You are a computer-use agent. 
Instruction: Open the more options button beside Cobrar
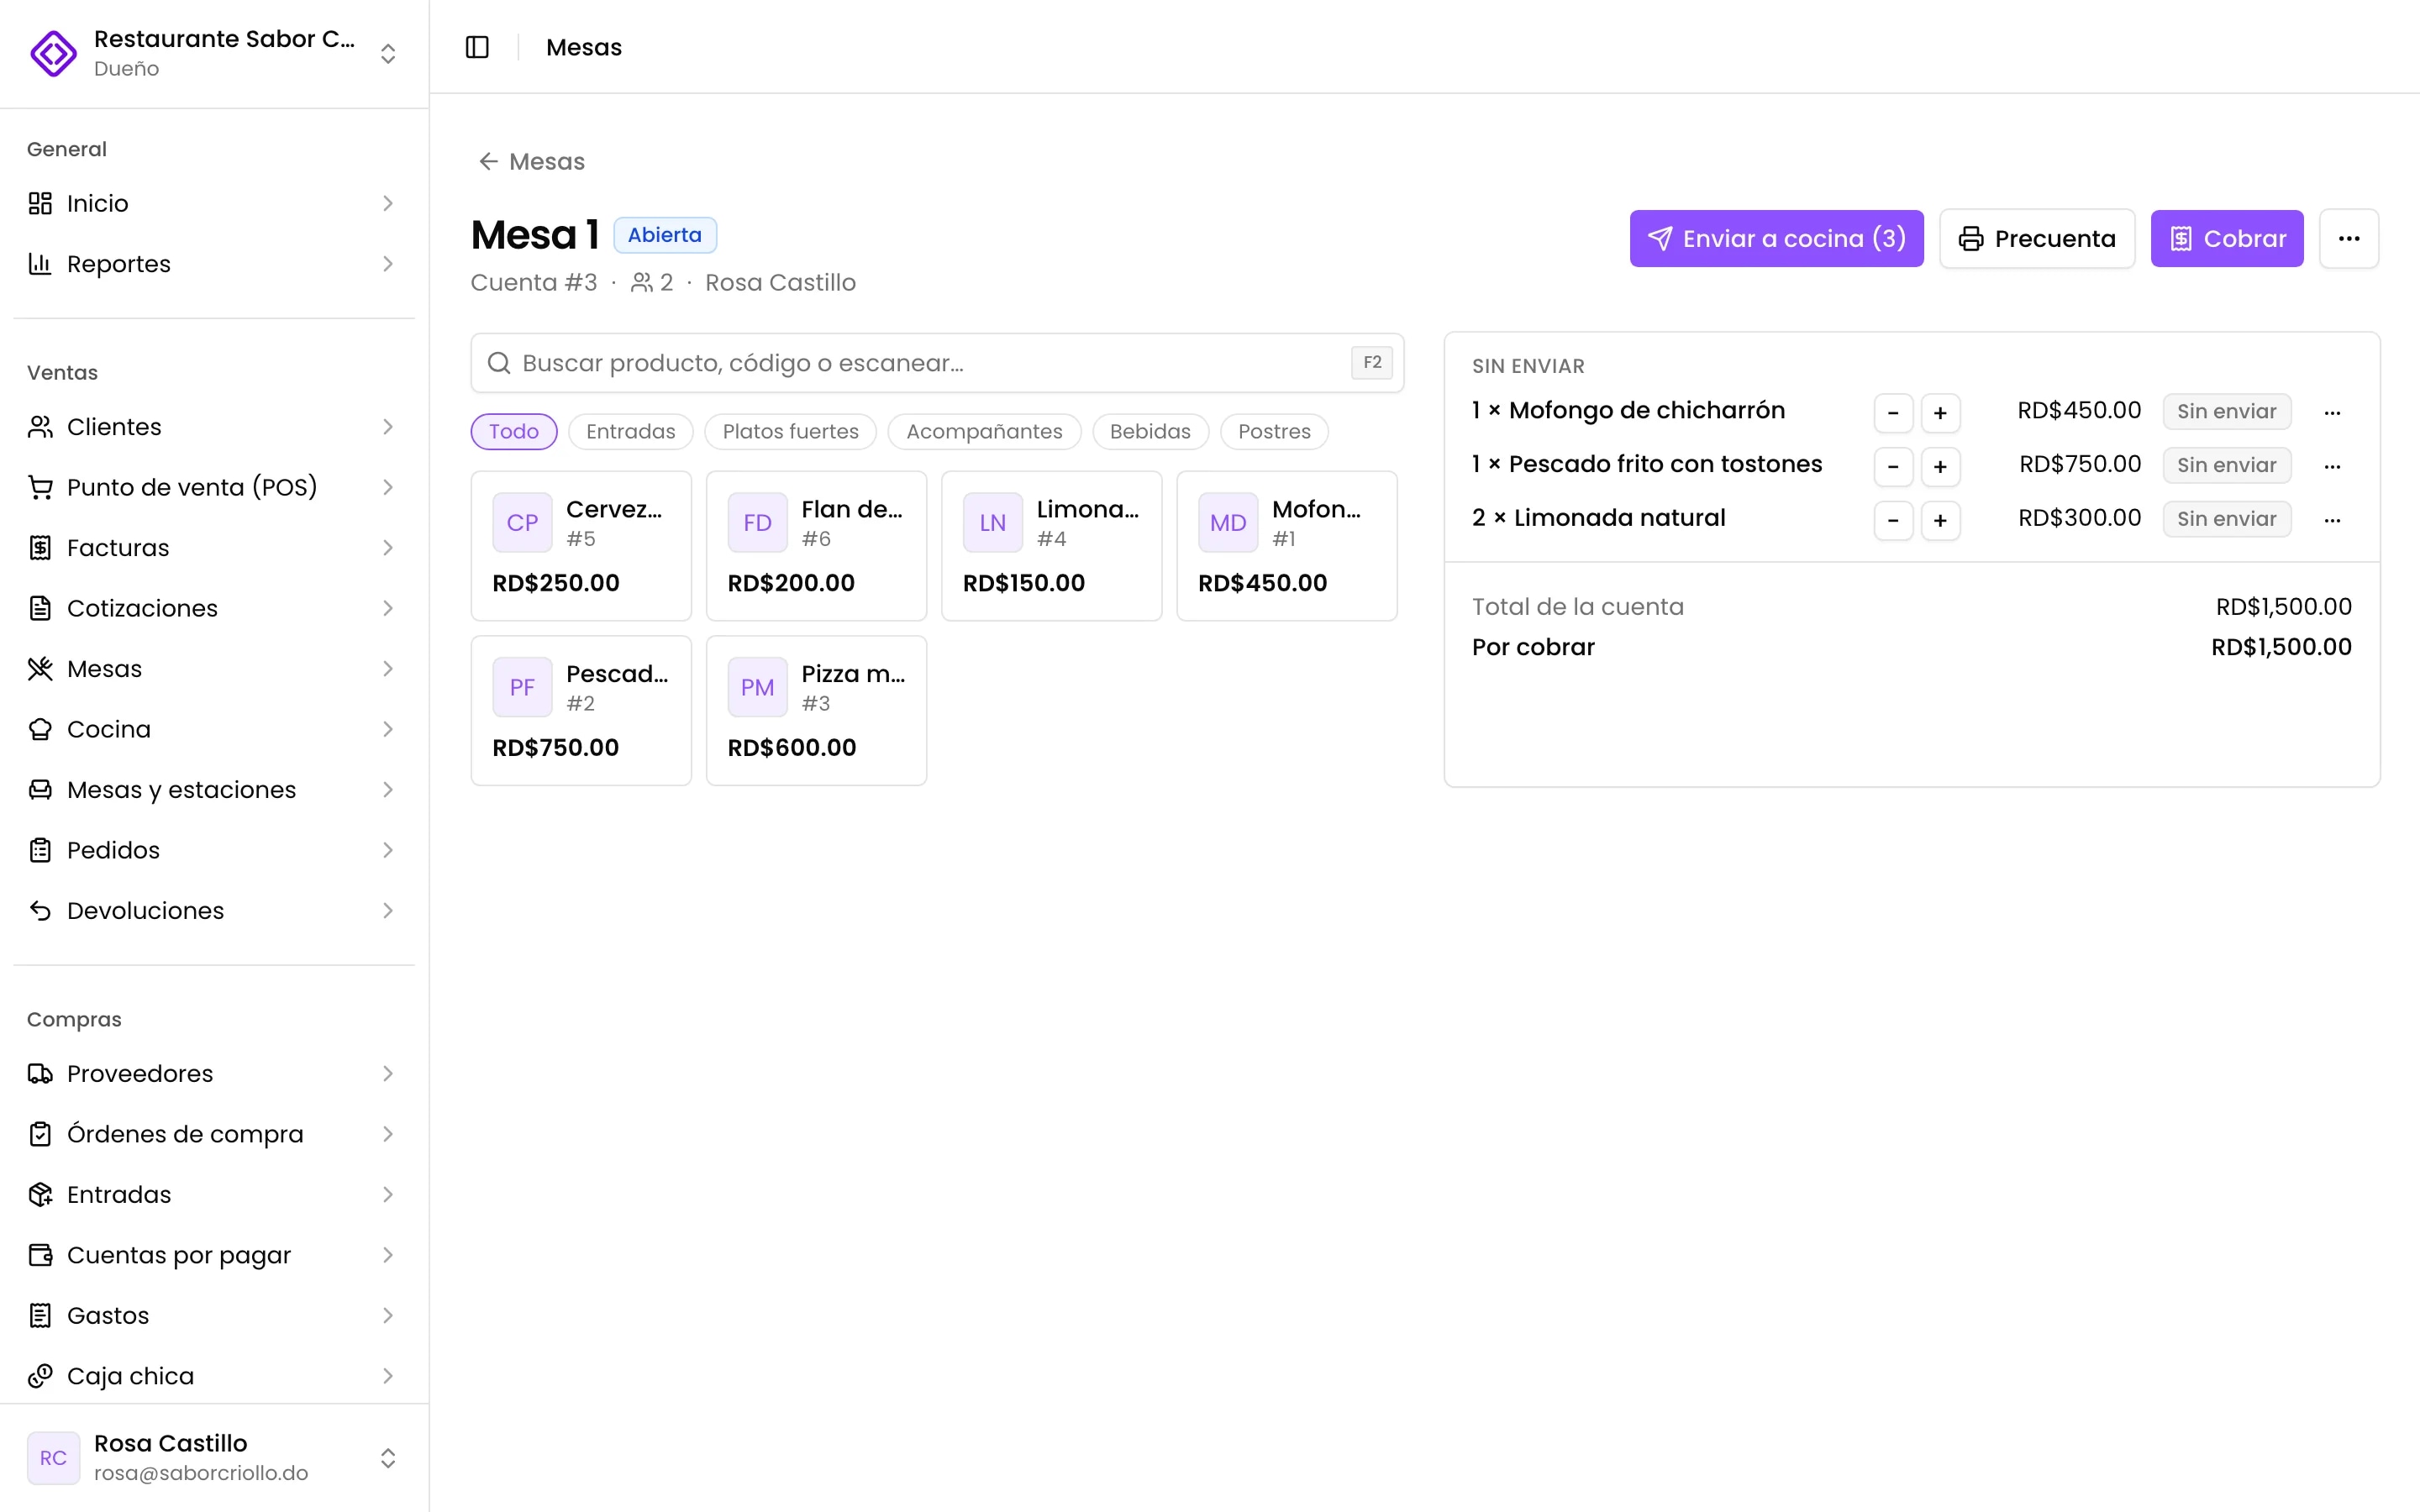pos(2349,238)
